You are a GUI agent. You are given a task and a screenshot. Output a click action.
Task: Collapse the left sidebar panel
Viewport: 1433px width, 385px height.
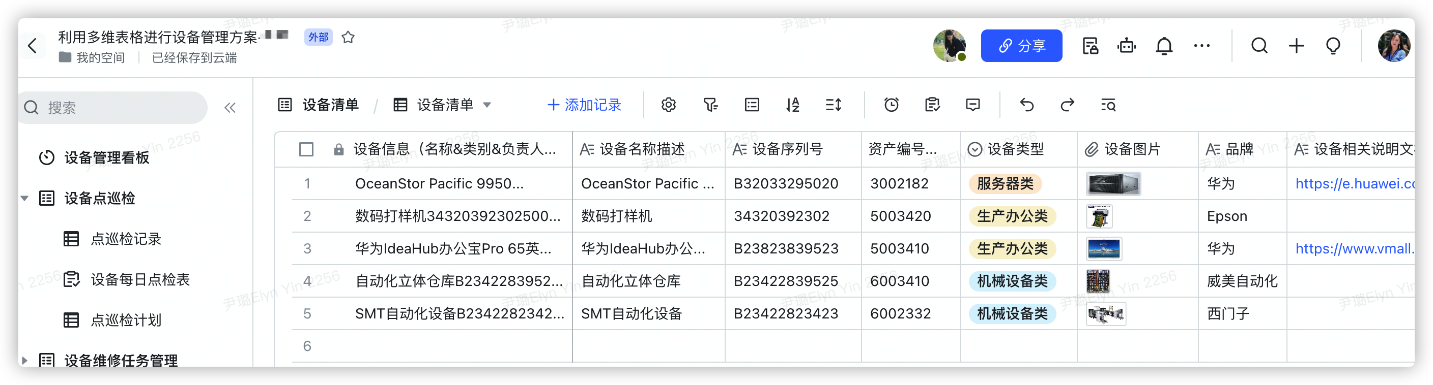[x=230, y=108]
